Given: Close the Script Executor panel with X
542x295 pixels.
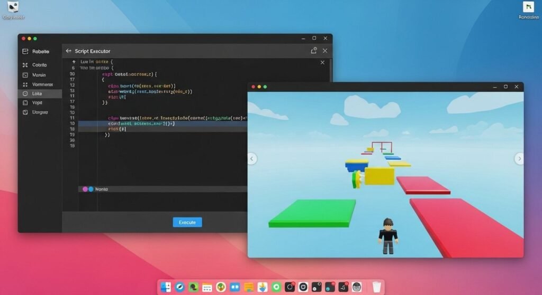Looking at the screenshot, I should (325, 51).
